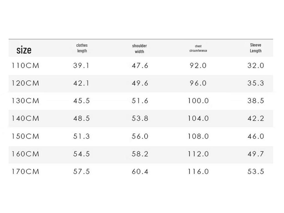Click the "chest circumference" header label
Image resolution: width=284 pixels, height=213 pixels.
pos(198,48)
